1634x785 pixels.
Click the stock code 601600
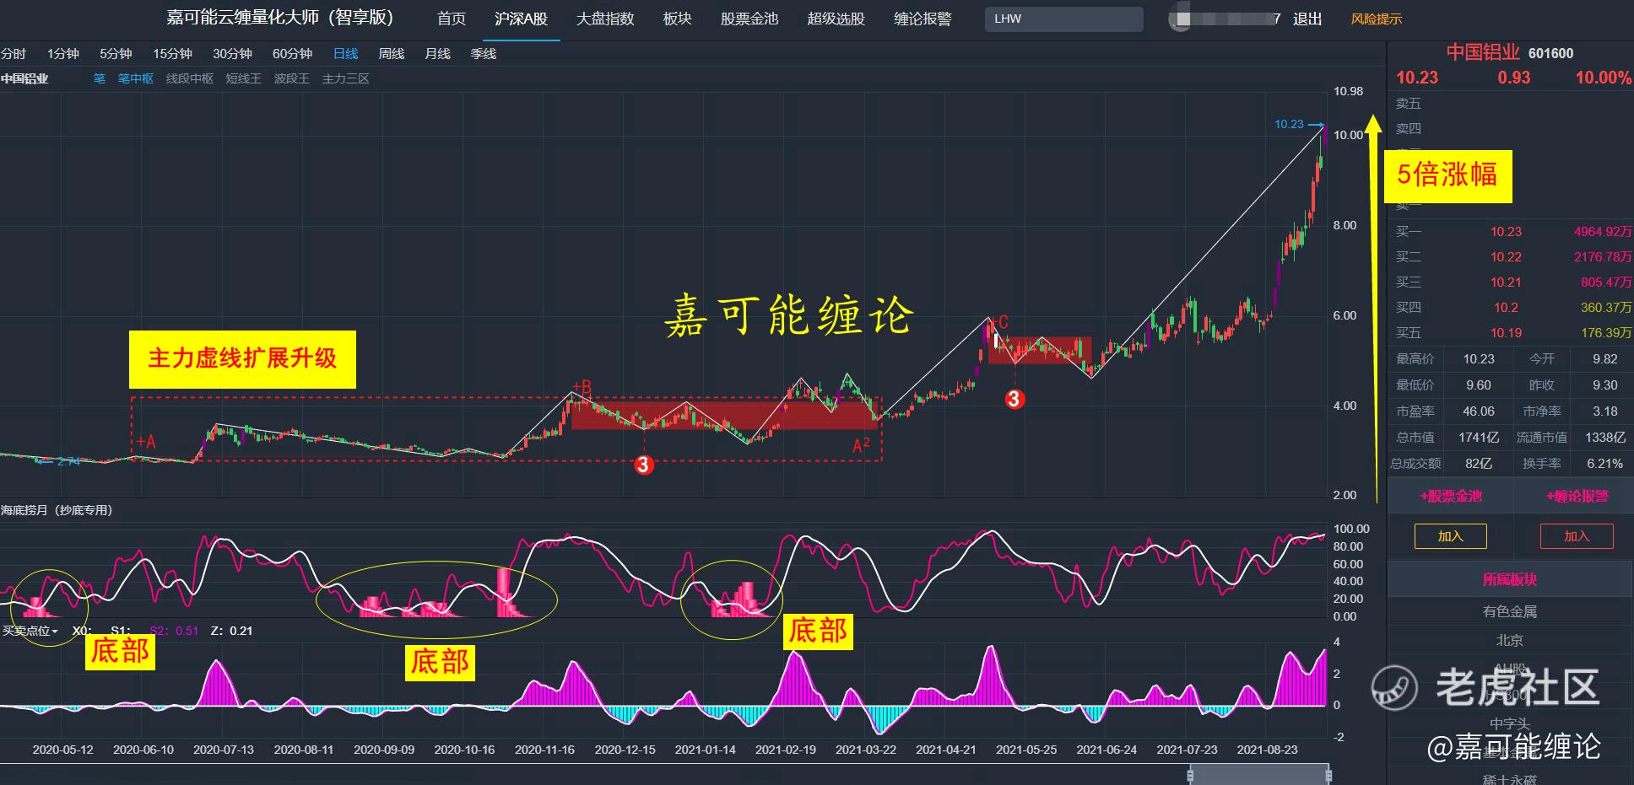point(1550,53)
